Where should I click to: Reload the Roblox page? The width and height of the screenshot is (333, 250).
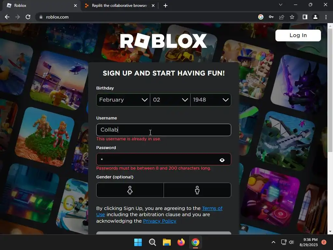(28, 17)
